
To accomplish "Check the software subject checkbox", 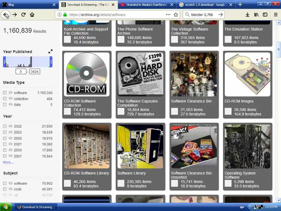I will pyautogui.click(x=5, y=183).
